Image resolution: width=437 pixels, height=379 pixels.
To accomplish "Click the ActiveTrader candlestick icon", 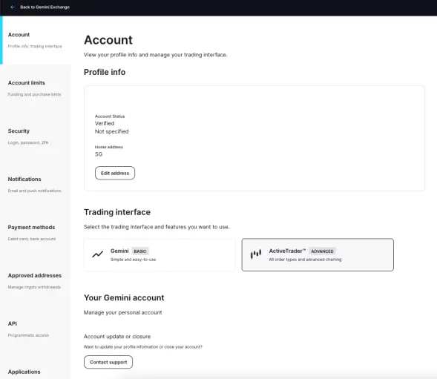I will click(256, 254).
